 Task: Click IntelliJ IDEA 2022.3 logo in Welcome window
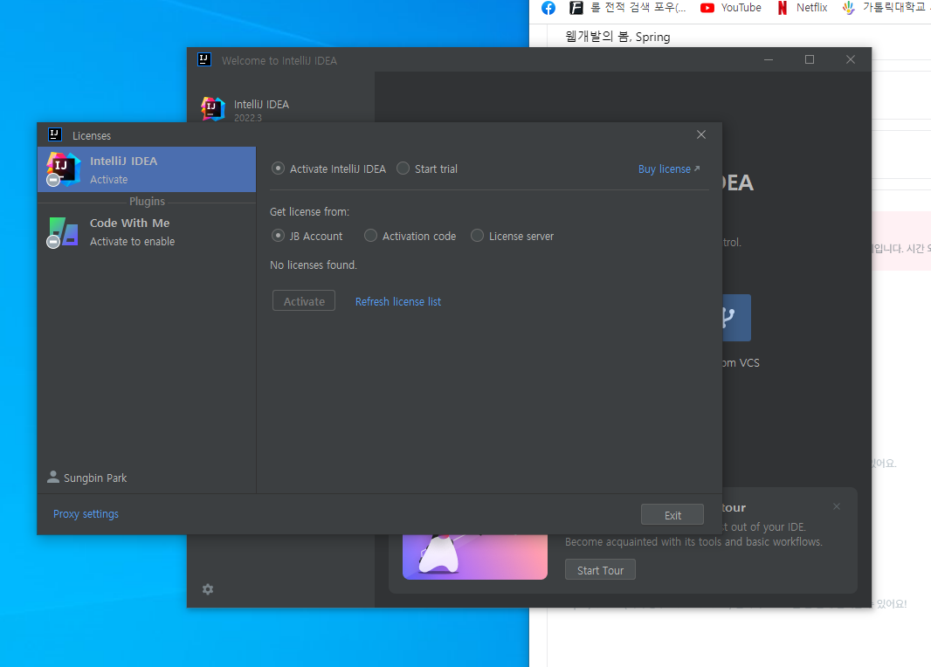(x=213, y=109)
